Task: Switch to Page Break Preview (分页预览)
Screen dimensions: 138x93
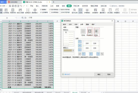Action: coord(6,11)
